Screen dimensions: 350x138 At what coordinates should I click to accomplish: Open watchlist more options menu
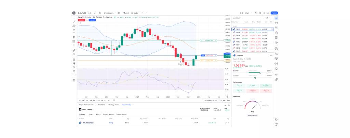pyautogui.click(x=271, y=18)
